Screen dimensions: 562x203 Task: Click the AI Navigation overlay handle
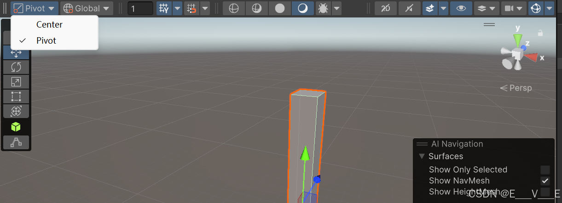pos(422,144)
